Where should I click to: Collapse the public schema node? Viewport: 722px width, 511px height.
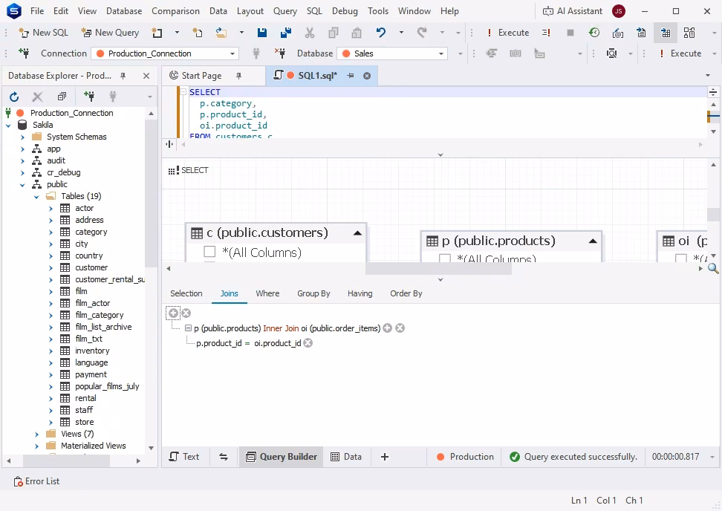coord(22,185)
